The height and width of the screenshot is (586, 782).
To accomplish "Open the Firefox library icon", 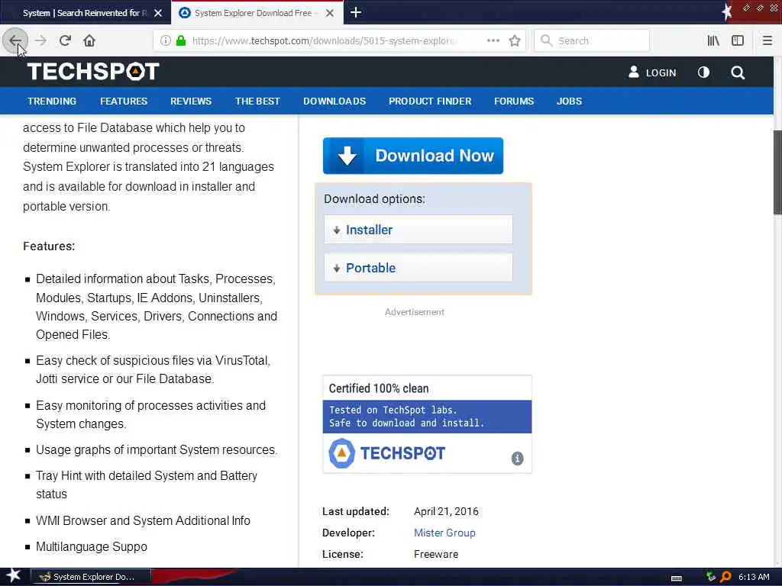I will (x=713, y=40).
